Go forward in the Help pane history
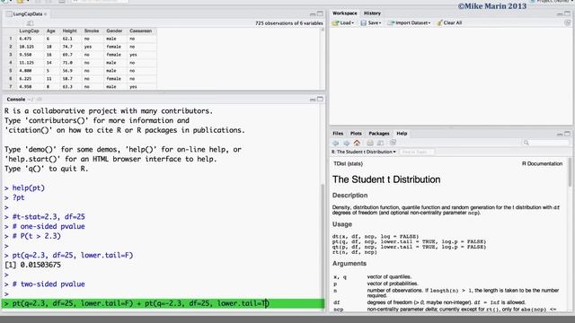 click(x=346, y=143)
